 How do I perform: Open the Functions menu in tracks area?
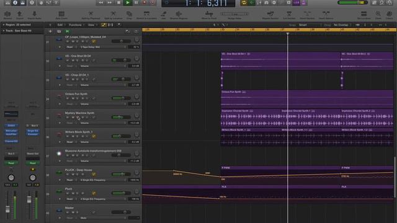point(76,25)
